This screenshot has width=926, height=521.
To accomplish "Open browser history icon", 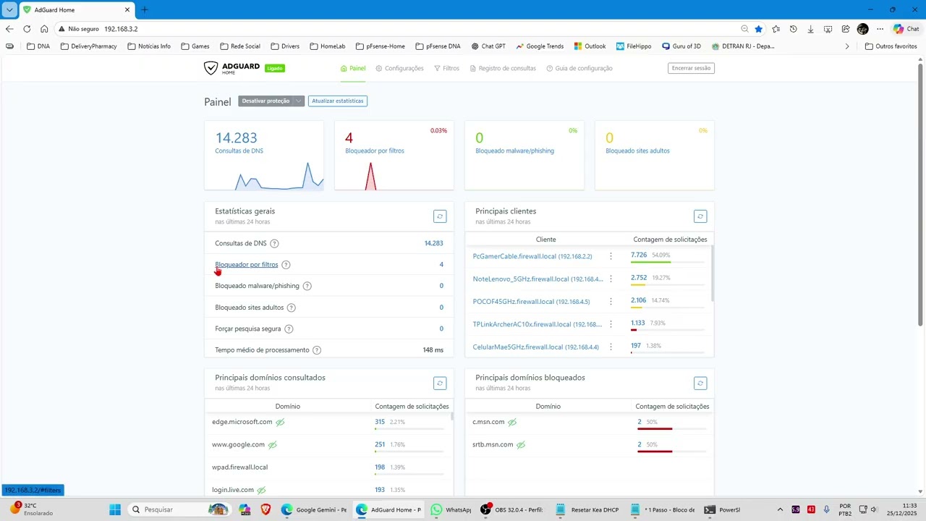I will click(793, 29).
